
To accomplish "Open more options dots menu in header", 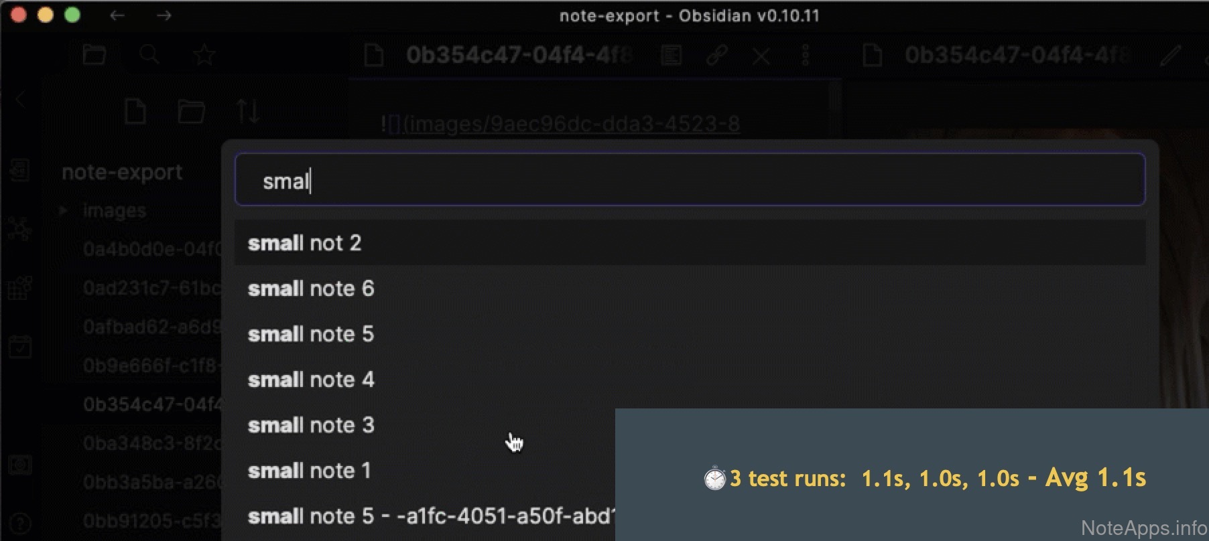I will coord(806,55).
